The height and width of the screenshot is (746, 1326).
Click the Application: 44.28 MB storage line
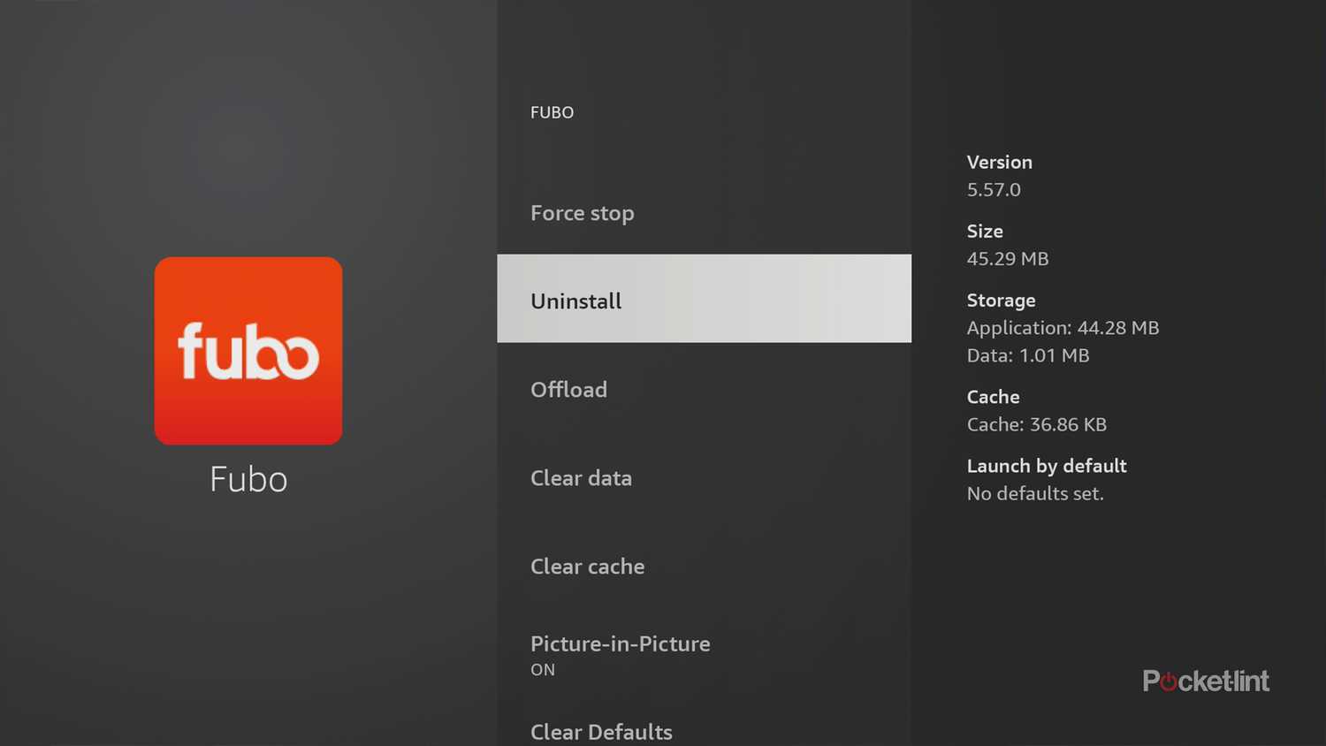[1063, 328]
